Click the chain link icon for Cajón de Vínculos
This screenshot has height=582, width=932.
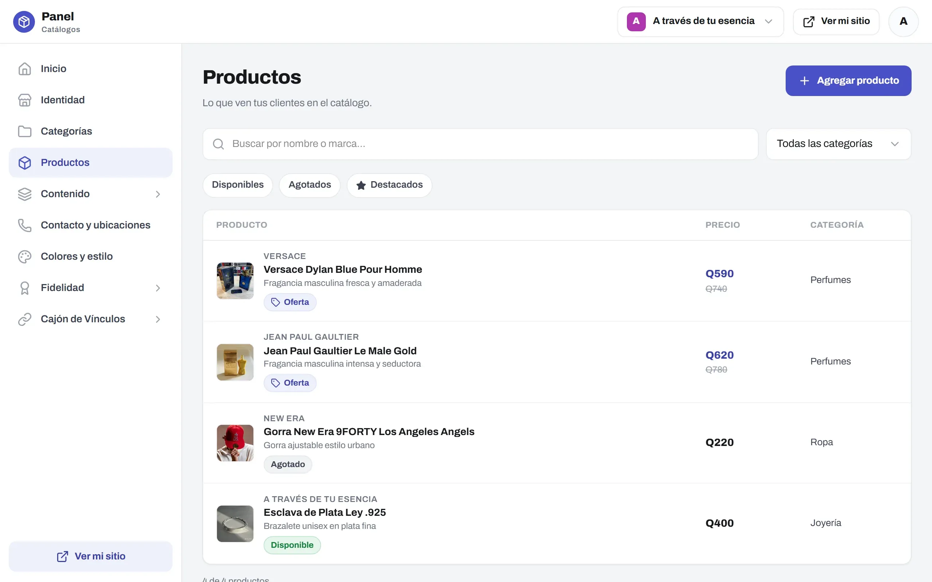(25, 319)
